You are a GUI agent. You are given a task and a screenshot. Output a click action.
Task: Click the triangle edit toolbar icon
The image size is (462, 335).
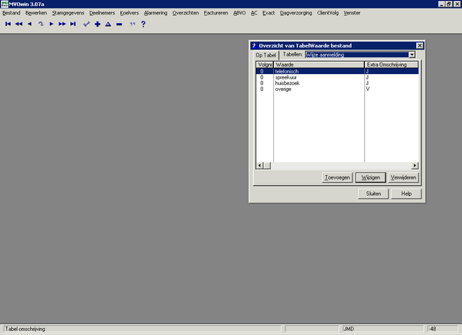[108, 24]
